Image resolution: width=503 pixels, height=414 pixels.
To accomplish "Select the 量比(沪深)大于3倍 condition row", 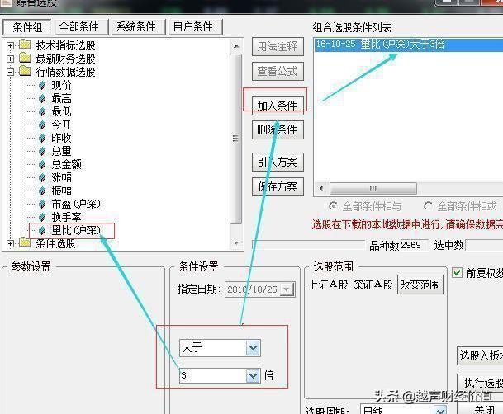I will 409,45.
